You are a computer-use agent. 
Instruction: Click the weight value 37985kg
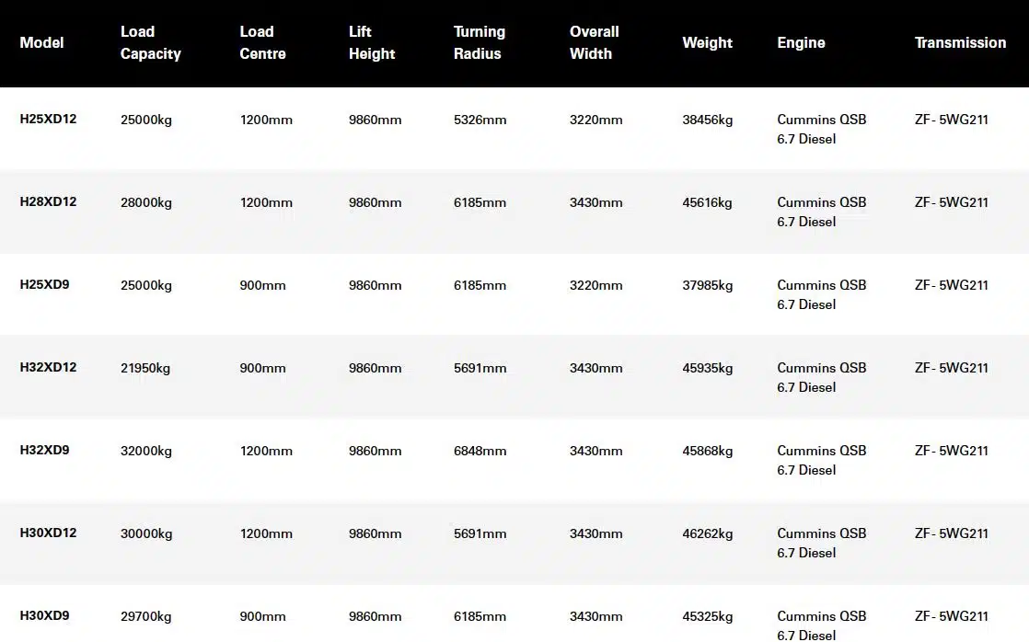(x=708, y=285)
